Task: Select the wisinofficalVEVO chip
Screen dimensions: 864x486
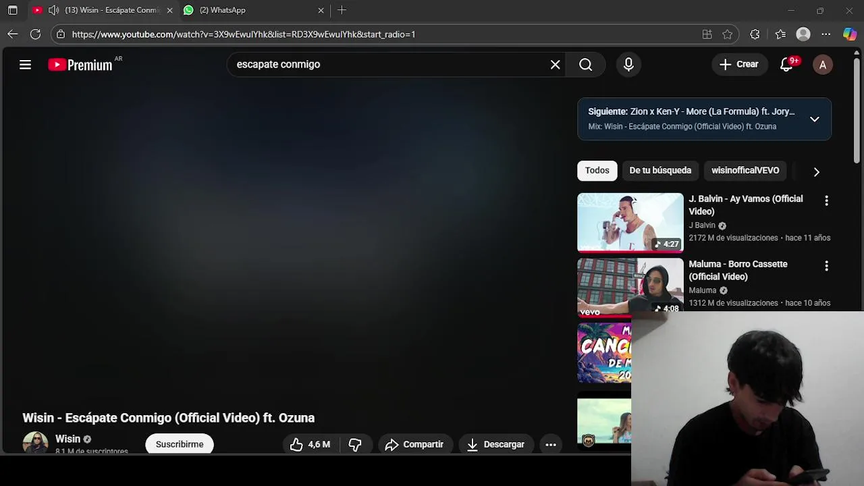Action: 745,171
